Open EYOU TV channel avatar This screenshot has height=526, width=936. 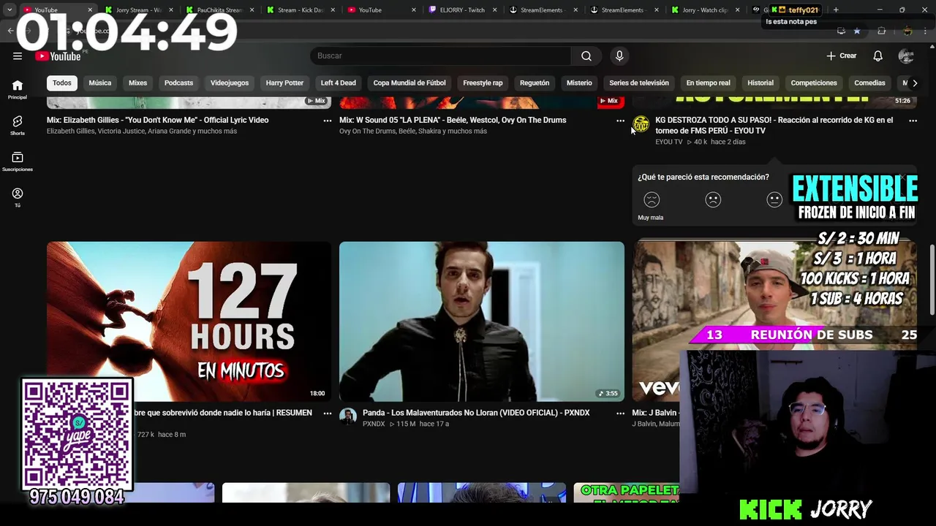[x=641, y=124]
